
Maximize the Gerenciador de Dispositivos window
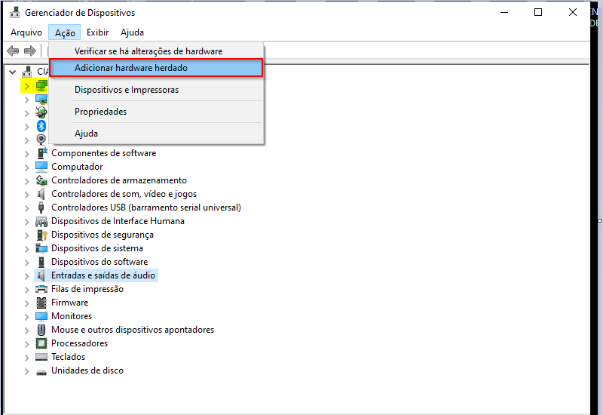tap(538, 12)
